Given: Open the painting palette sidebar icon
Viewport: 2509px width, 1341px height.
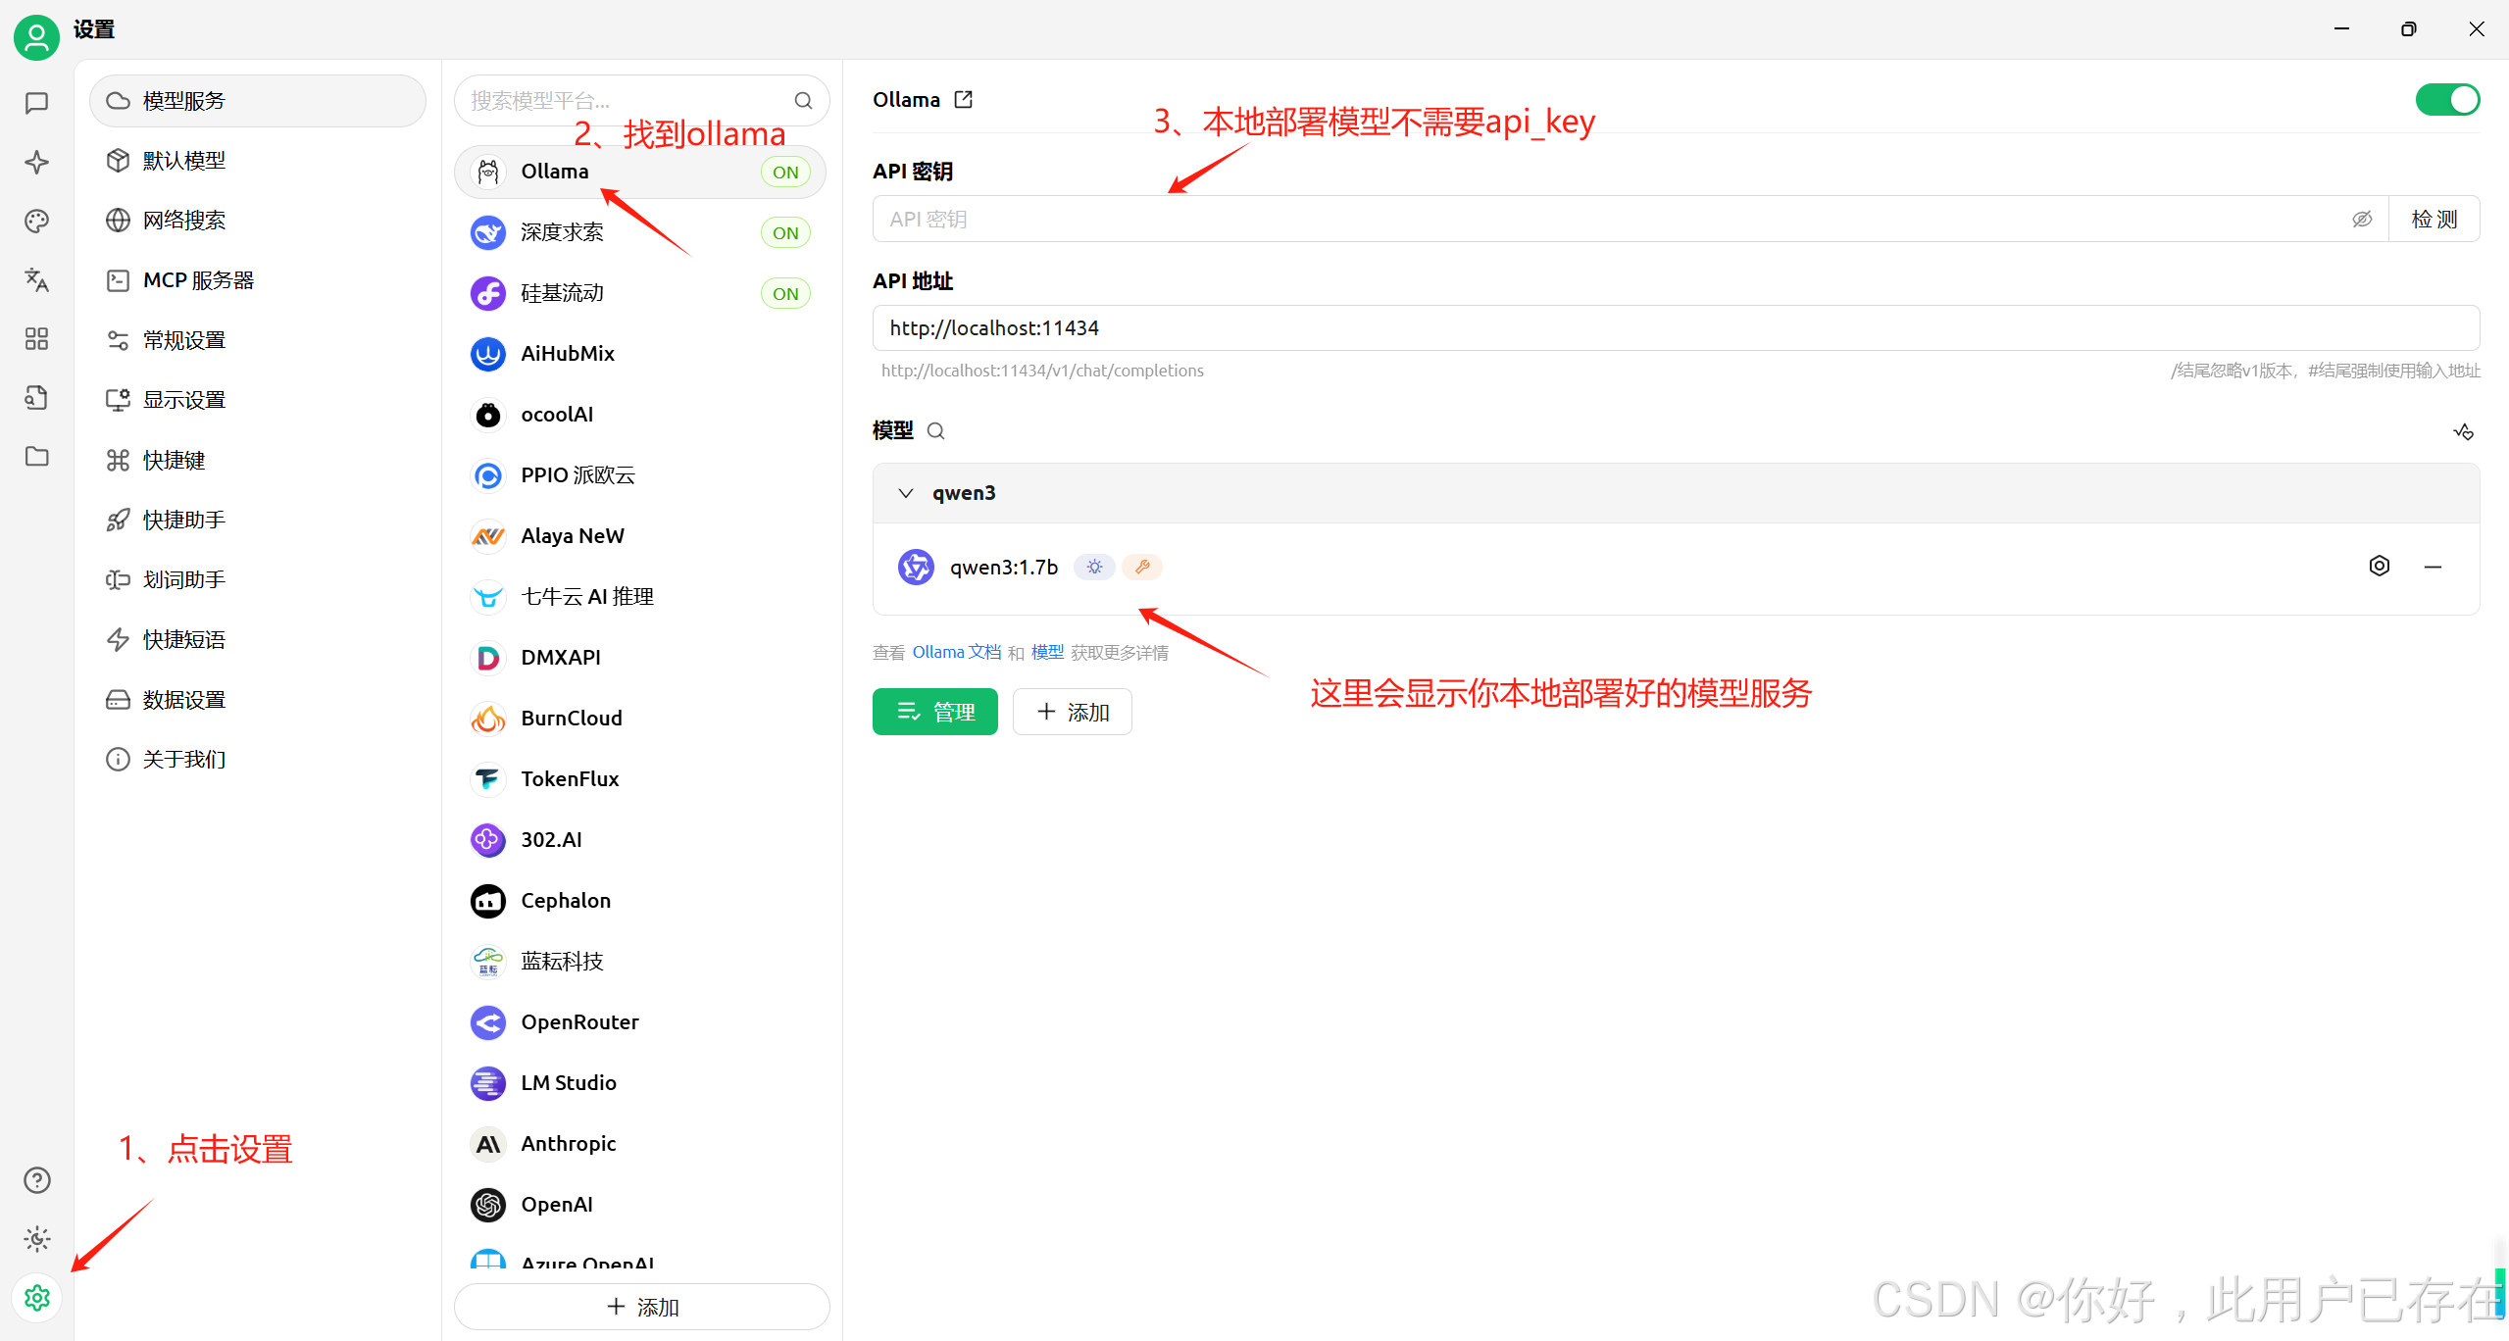Looking at the screenshot, I should [36, 221].
